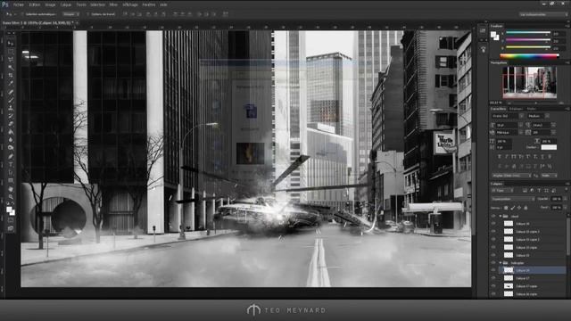Toggle Sélection automatique checkbox
The width and height of the screenshot is (571, 321).
point(22,14)
